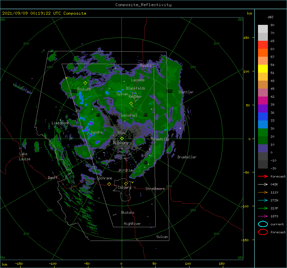Screen dimensions: 287x268
Task: Click the RedDeer city label
Action: [x=135, y=97]
